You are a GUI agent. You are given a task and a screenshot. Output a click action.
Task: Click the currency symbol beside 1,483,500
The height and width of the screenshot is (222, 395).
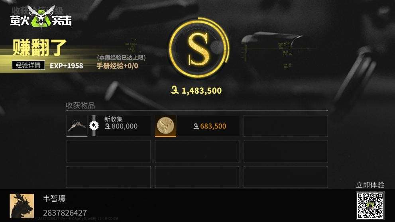click(x=175, y=90)
